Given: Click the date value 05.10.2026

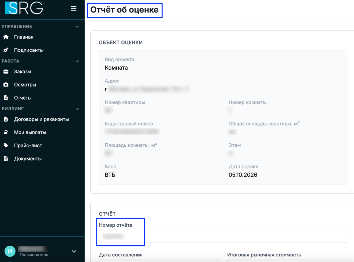Looking at the screenshot, I should [x=243, y=175].
